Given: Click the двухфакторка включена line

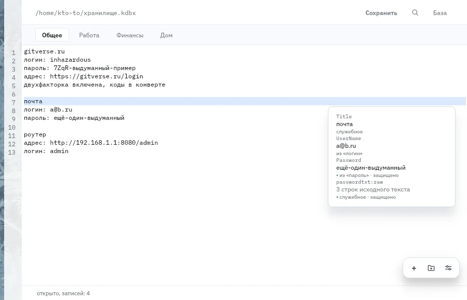Looking at the screenshot, I should pos(94,85).
